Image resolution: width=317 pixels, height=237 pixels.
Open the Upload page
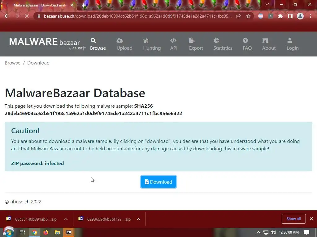click(x=124, y=44)
